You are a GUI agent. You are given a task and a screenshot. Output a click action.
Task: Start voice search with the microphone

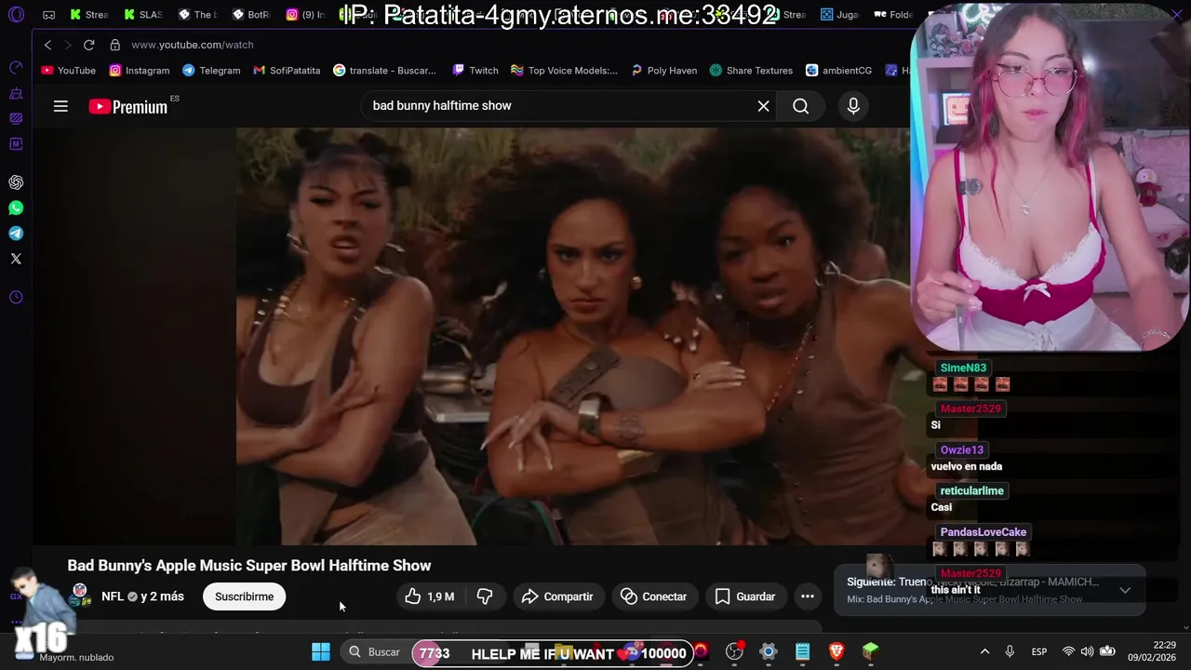(x=853, y=106)
